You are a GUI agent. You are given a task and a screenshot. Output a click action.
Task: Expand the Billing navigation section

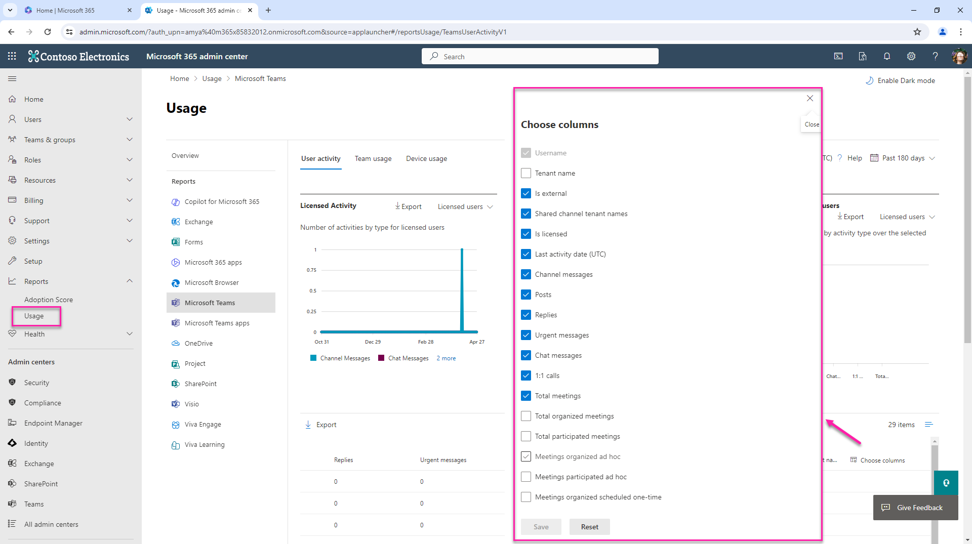coord(130,200)
